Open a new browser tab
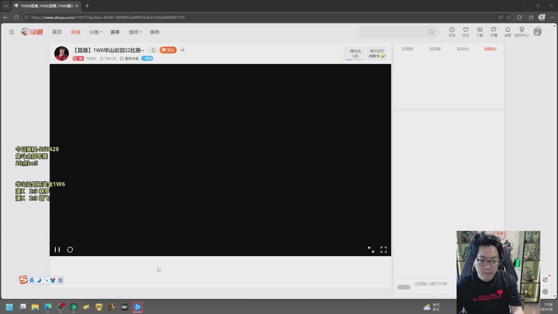Viewport: 558px width, 314px height. pos(87,6)
